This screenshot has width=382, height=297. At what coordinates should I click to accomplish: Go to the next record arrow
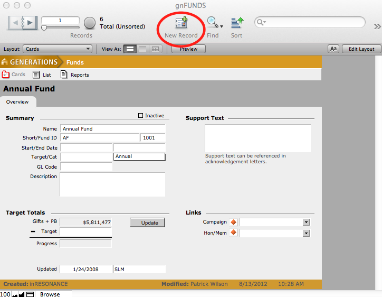click(30, 23)
